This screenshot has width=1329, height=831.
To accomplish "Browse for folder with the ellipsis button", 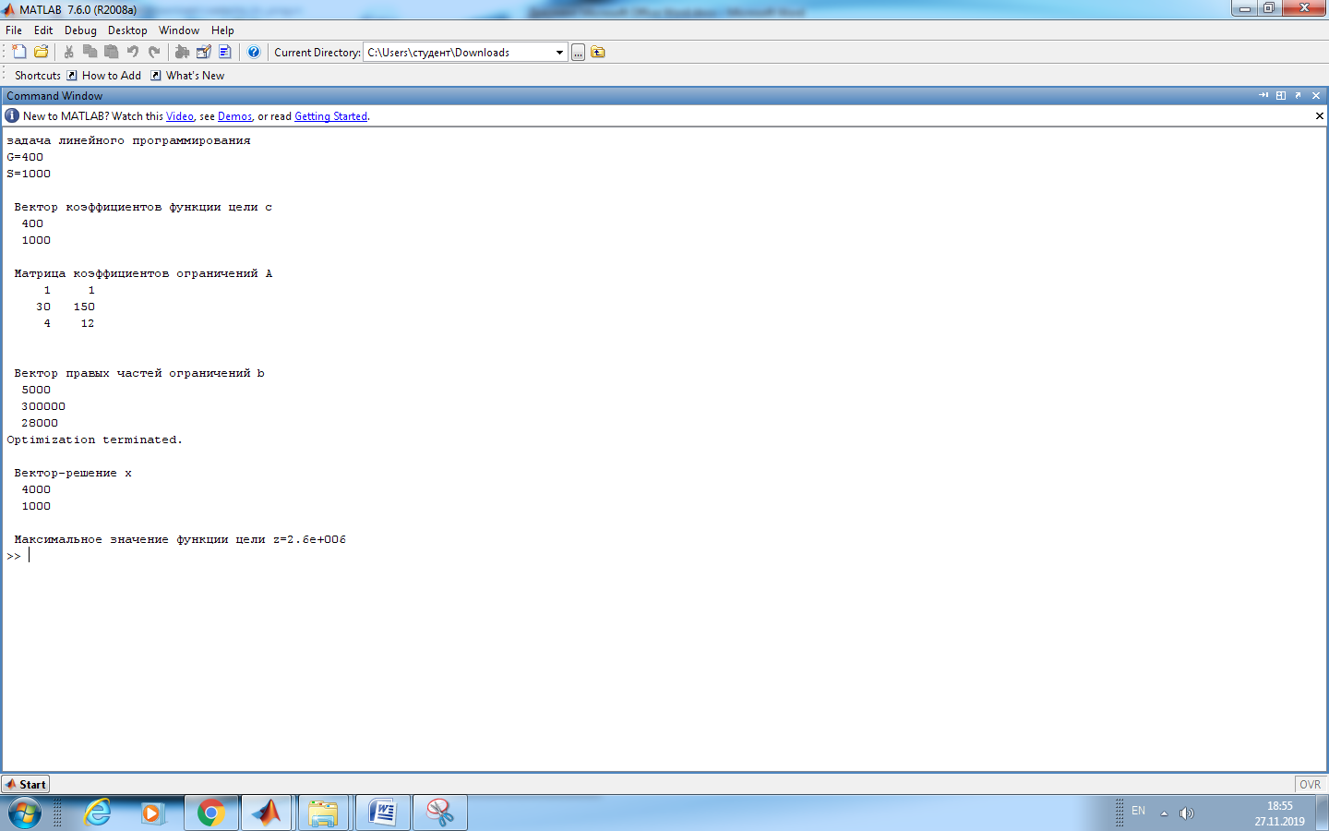I will pyautogui.click(x=578, y=53).
